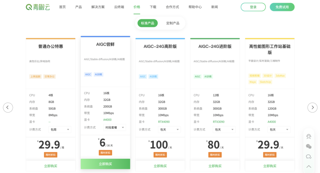Viewport: 320px width, 173px height.
Task: Open 帮助中心 navigation item
Action: pos(195,7)
